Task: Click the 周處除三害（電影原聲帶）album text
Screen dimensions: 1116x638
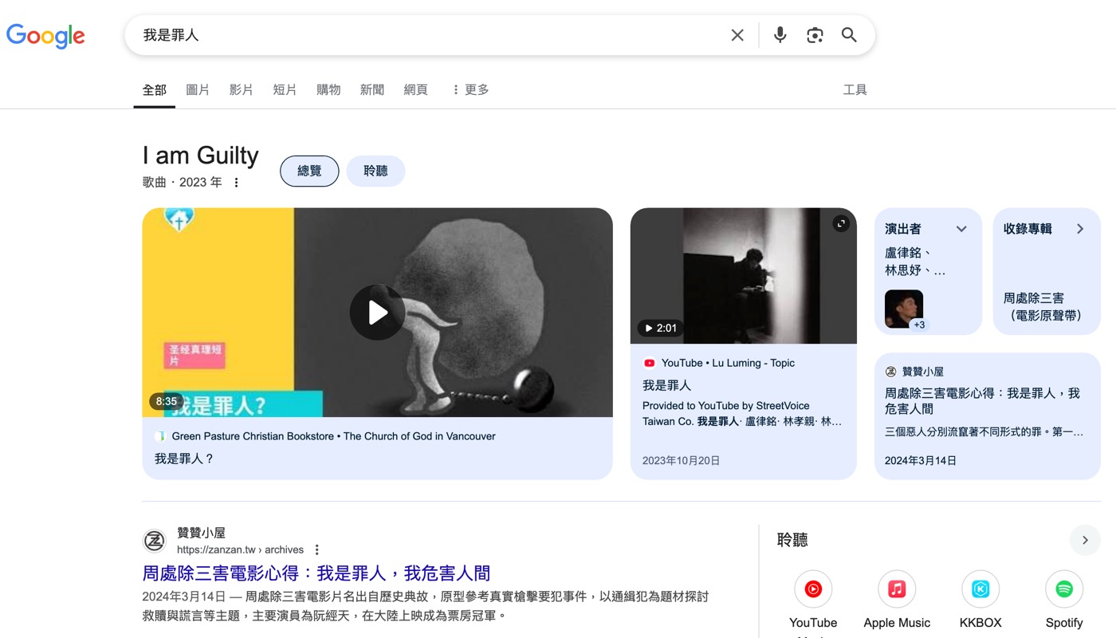Action: pyautogui.click(x=1043, y=306)
